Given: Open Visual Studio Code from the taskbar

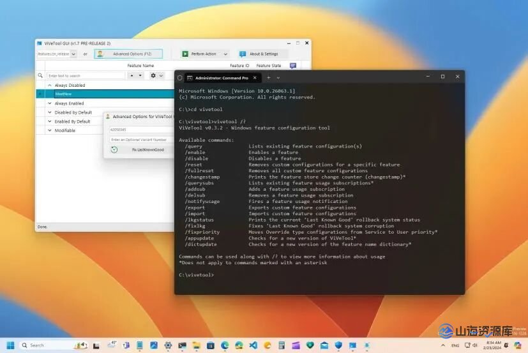Looking at the screenshot, I should [252, 345].
